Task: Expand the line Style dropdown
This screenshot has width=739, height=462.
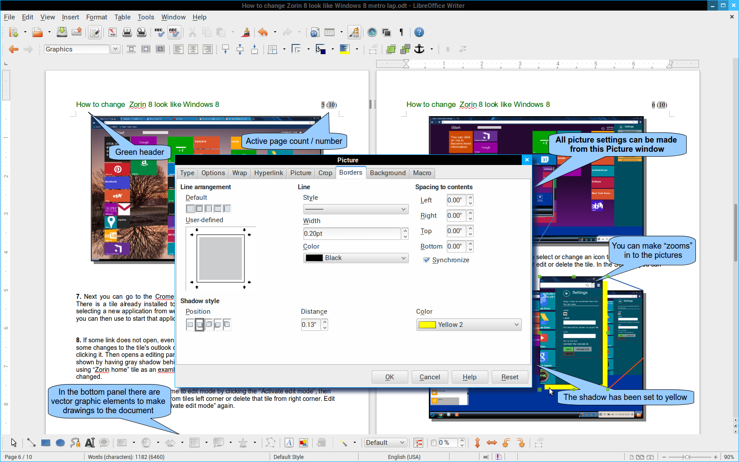Action: click(x=355, y=209)
